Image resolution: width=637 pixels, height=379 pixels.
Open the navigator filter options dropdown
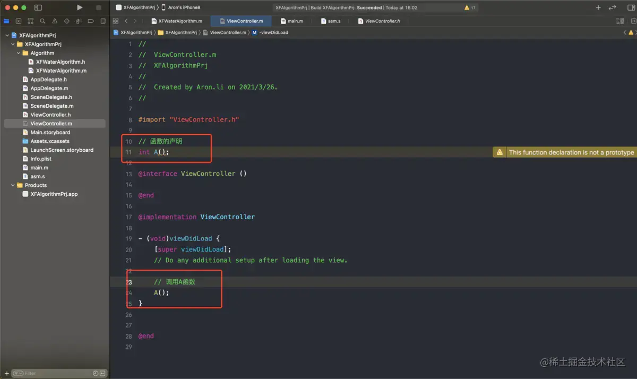tap(18, 373)
